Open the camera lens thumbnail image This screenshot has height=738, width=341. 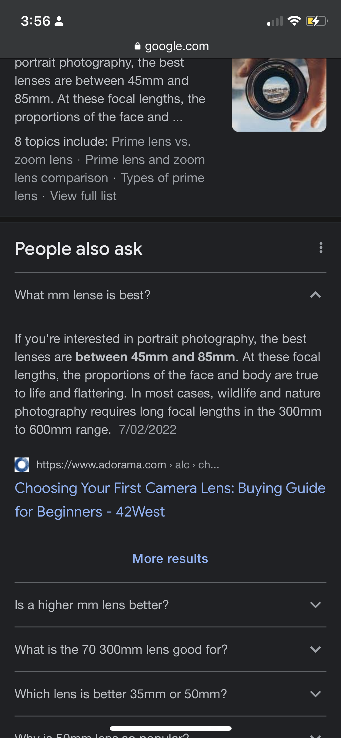(279, 95)
